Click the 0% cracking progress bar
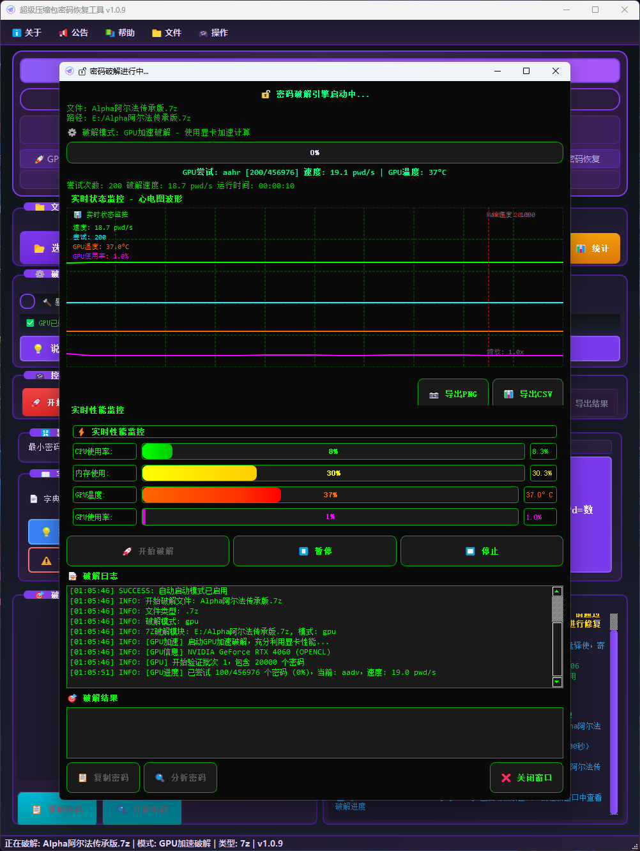 [x=314, y=153]
